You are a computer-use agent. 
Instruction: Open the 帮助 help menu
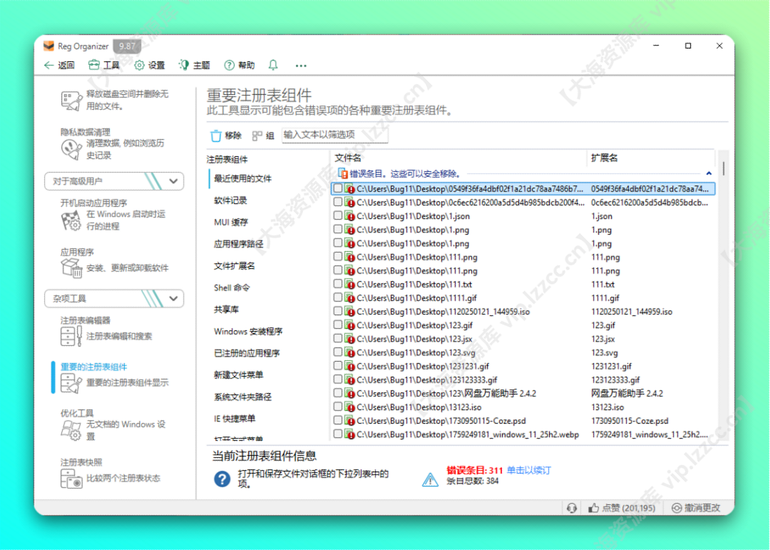[239, 66]
